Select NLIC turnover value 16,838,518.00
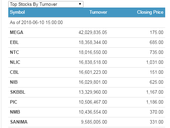170x128 pixels. [x=93, y=62]
